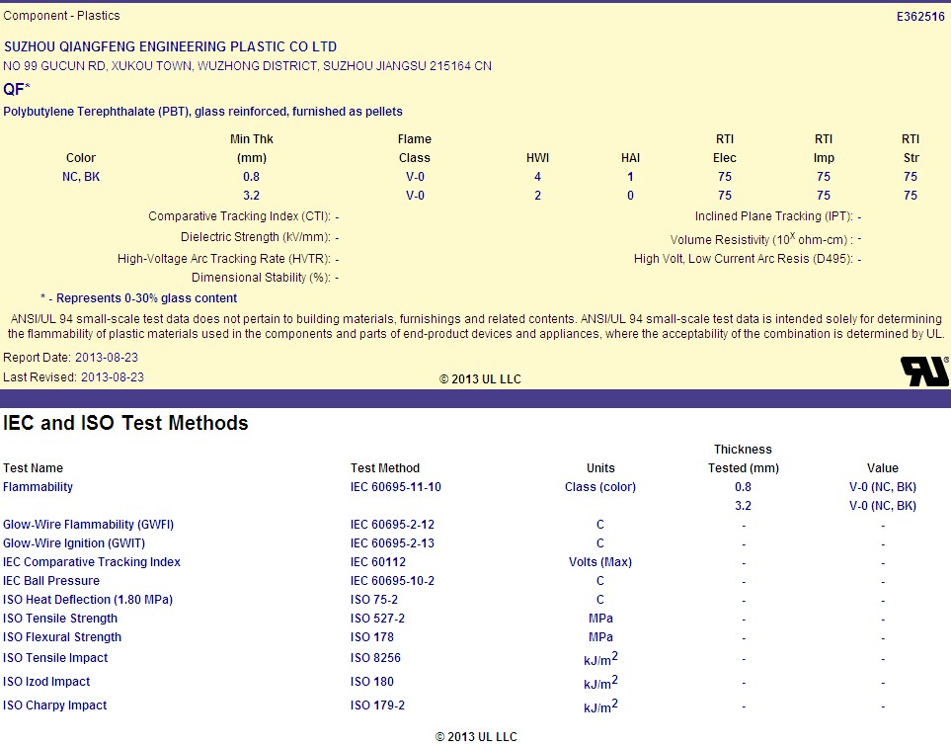Screen dimensions: 951x747
Task: Click the Volume Resistivity label
Action: pos(761,238)
